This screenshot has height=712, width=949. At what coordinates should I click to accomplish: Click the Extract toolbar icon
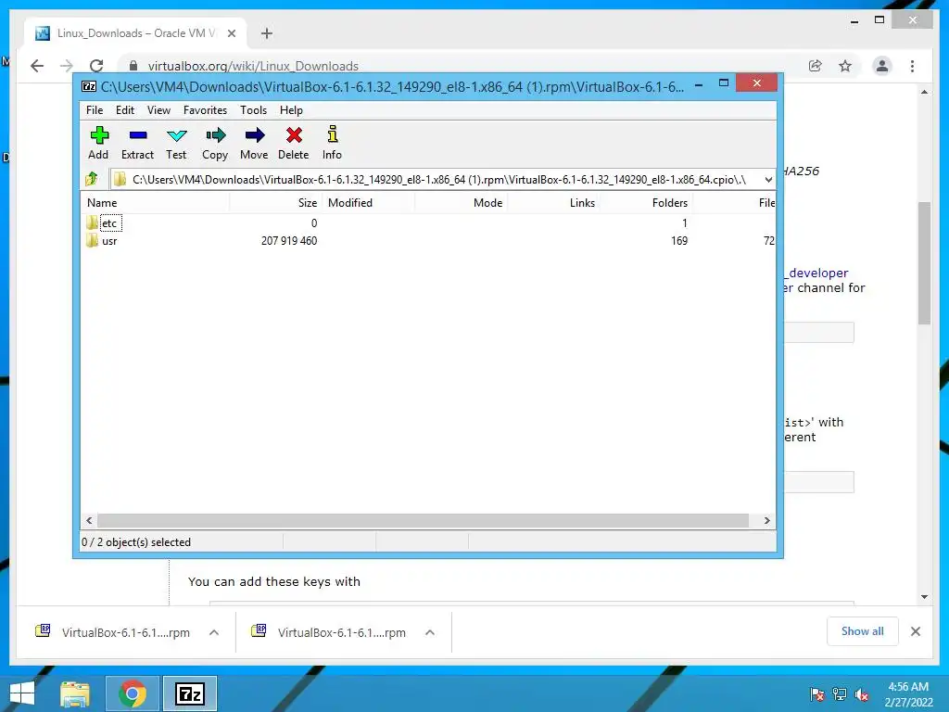click(137, 143)
